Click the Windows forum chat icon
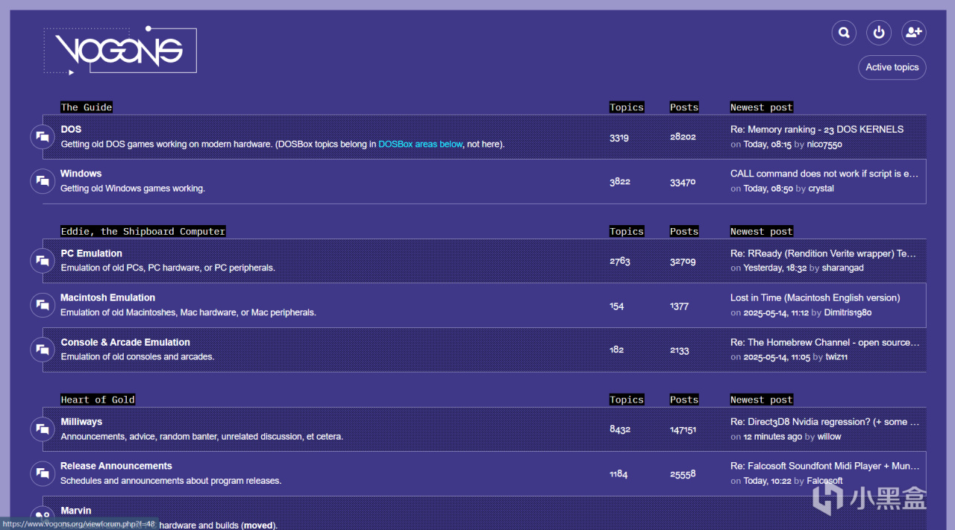 pos(43,181)
